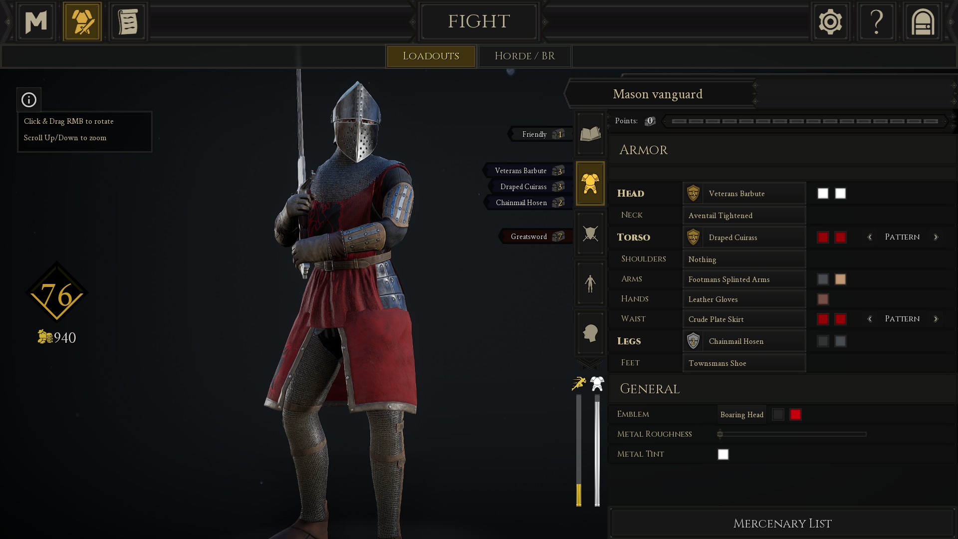Open the perks book category icon
Image resolution: width=958 pixels, height=539 pixels.
pyautogui.click(x=590, y=133)
